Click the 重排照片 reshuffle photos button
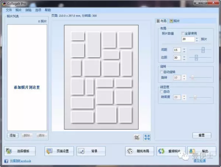The height and width of the screenshot is (167, 221). [171, 151]
